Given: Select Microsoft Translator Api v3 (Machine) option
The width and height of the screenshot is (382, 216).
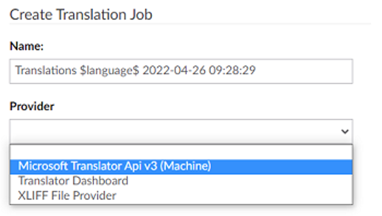Looking at the screenshot, I should click(x=114, y=166).
